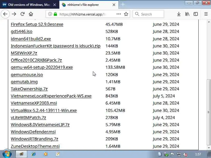Open a new browser tab

coord(123,4)
